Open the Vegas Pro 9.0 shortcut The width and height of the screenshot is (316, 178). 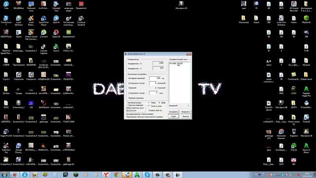coord(6,133)
